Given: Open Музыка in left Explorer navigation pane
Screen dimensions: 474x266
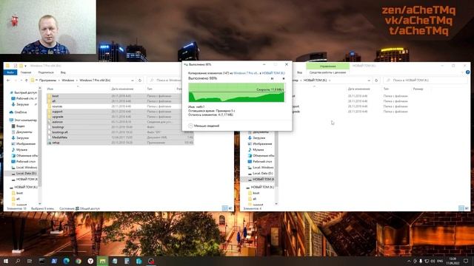Looking at the screenshot, I should point(19,149).
